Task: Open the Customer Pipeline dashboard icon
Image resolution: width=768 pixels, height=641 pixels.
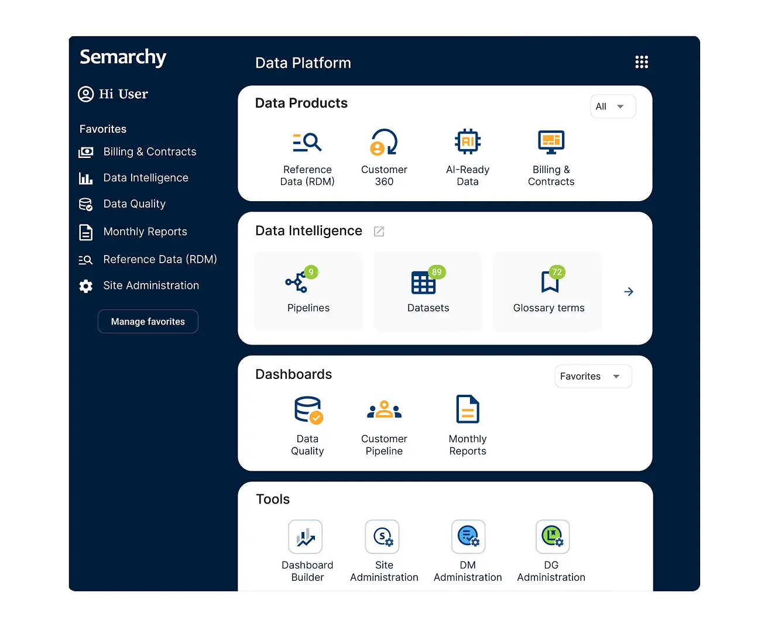Action: click(x=384, y=409)
